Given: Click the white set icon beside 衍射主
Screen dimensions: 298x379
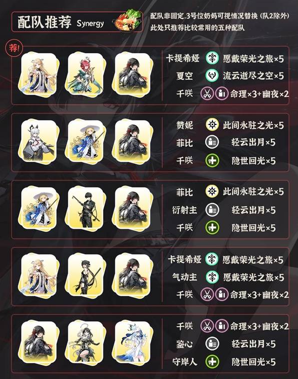Looking at the screenshot, I should click(212, 210).
